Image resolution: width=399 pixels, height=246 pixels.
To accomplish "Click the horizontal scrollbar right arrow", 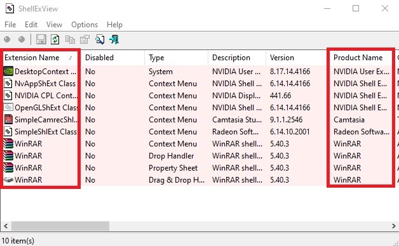I will pos(394,226).
